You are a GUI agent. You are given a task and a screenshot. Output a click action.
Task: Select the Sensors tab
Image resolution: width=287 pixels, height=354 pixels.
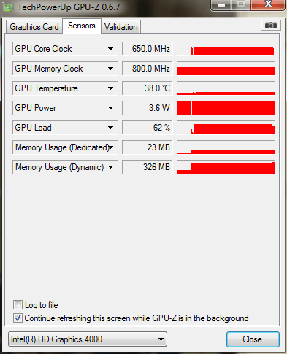(82, 26)
